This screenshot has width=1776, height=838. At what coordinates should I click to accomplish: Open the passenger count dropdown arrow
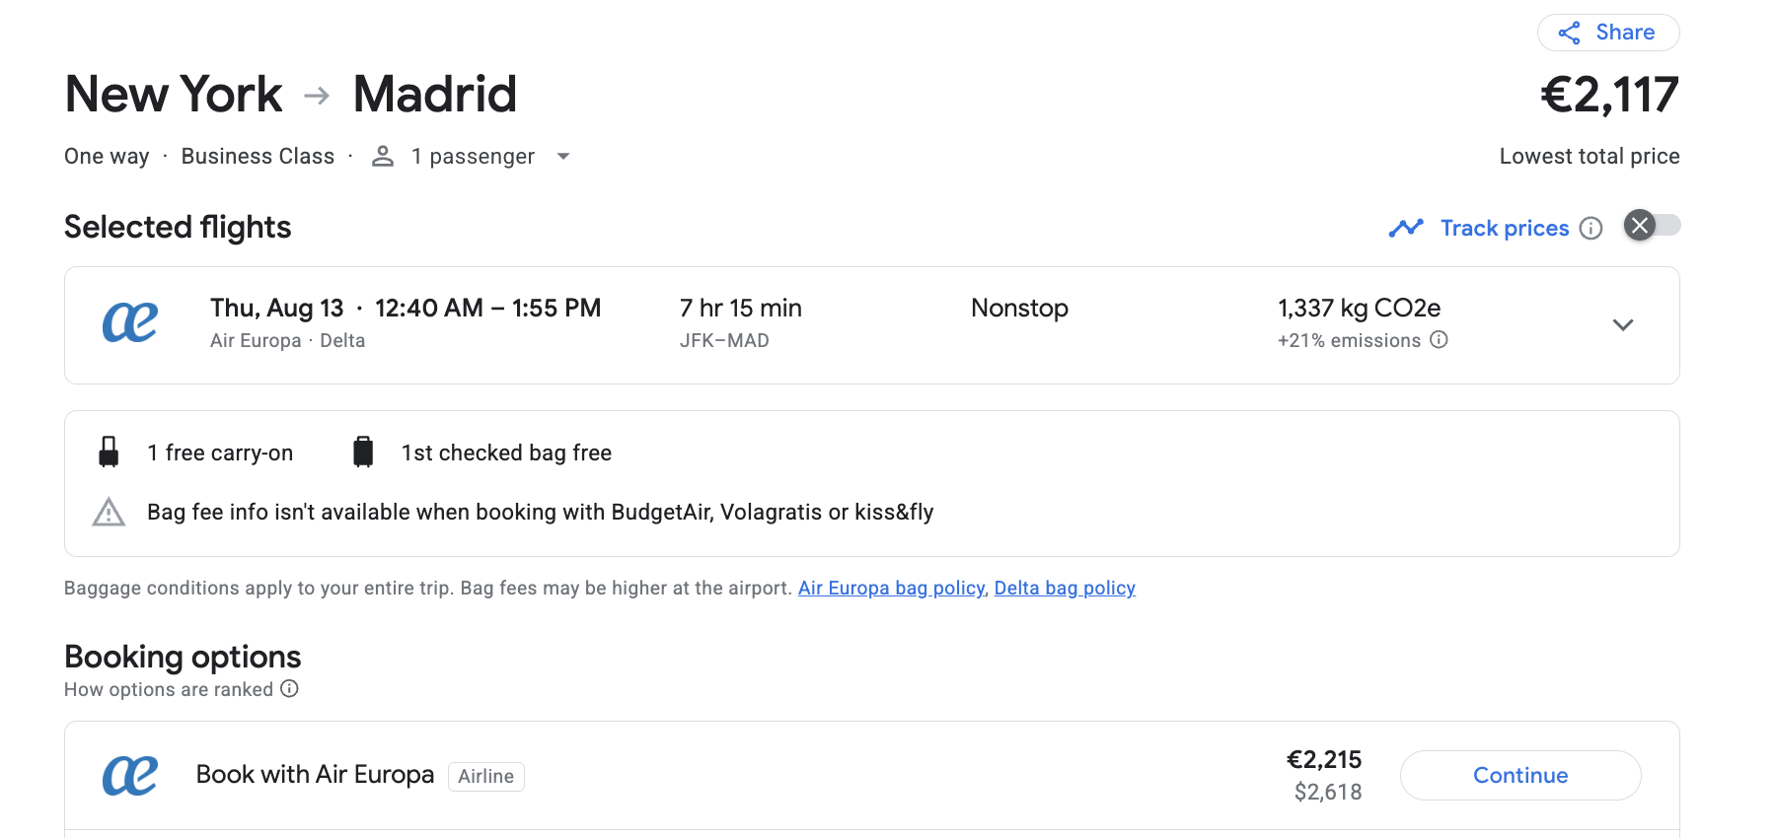pos(563,157)
